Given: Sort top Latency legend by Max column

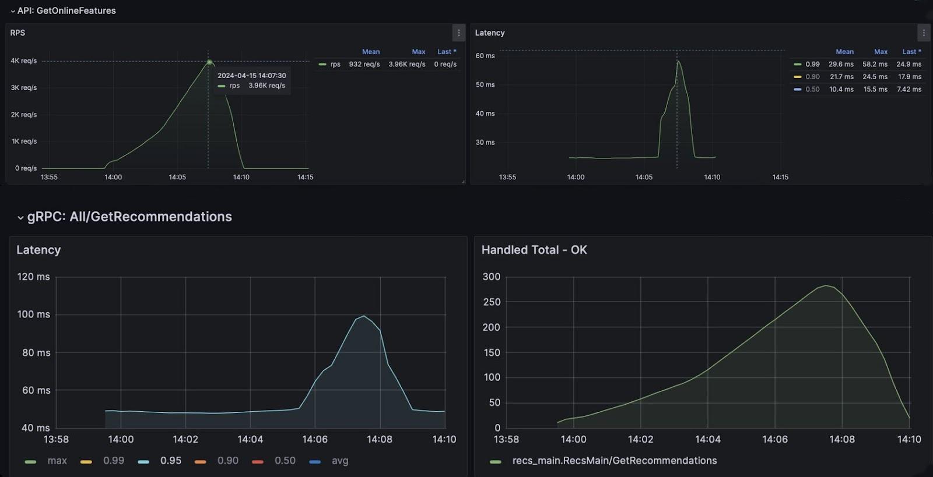Looking at the screenshot, I should tap(881, 52).
